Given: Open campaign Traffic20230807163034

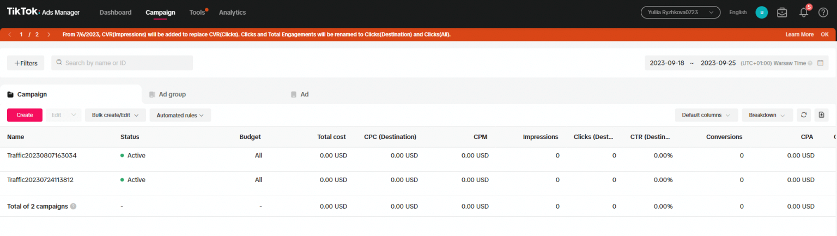Looking at the screenshot, I should (x=42, y=155).
